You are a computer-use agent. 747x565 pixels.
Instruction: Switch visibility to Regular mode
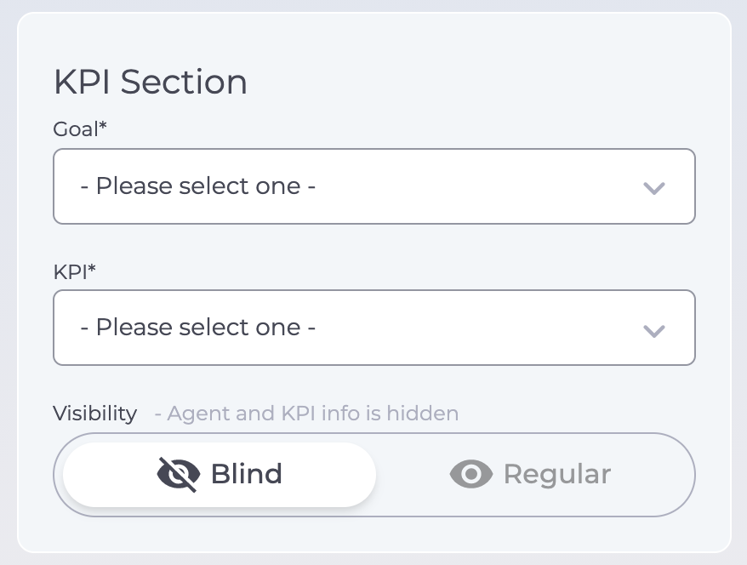tap(531, 474)
